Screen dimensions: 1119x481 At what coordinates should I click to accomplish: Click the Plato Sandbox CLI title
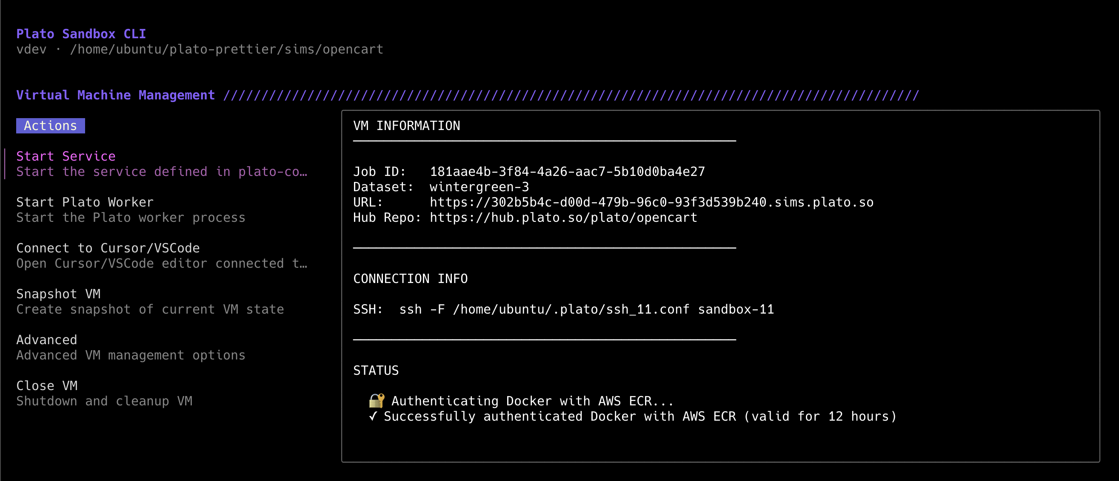pos(81,34)
